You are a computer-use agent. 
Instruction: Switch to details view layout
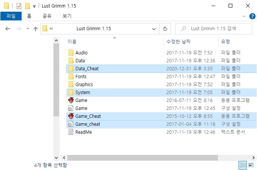tap(242, 165)
